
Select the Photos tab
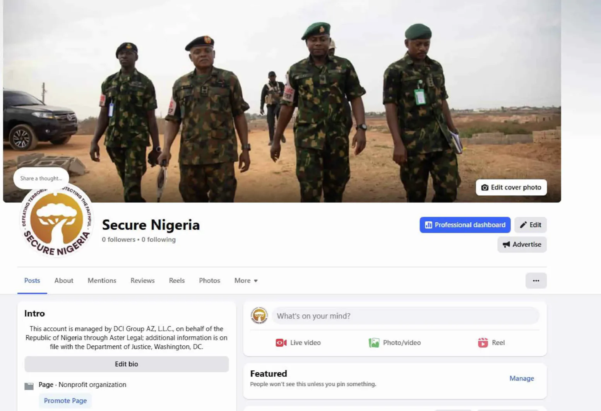209,281
